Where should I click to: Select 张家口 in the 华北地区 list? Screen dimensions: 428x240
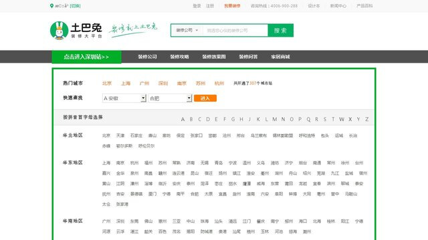pos(197,135)
